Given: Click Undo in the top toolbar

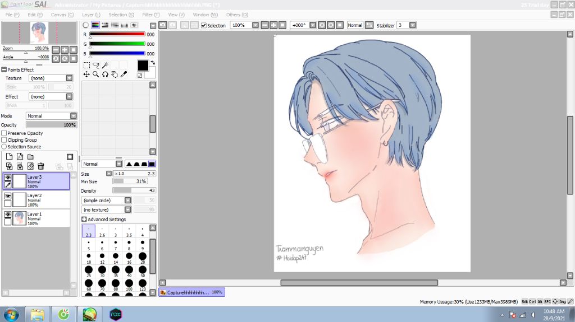Looking at the screenshot, I should (x=163, y=25).
